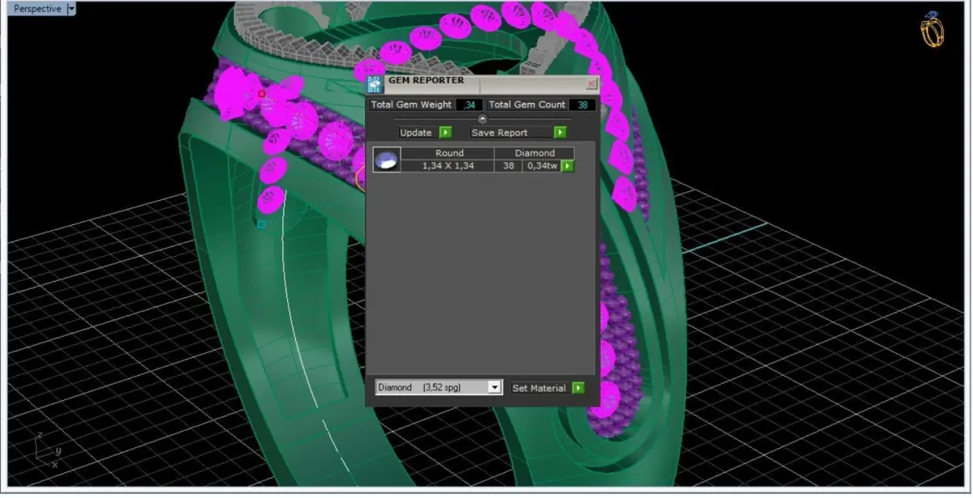Click the XYZ axis indicator

click(x=49, y=450)
